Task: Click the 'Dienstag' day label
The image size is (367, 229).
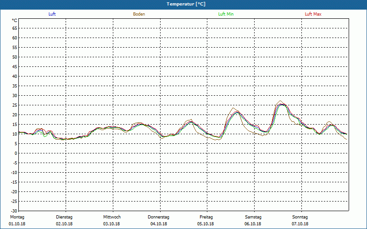Action: click(64, 217)
